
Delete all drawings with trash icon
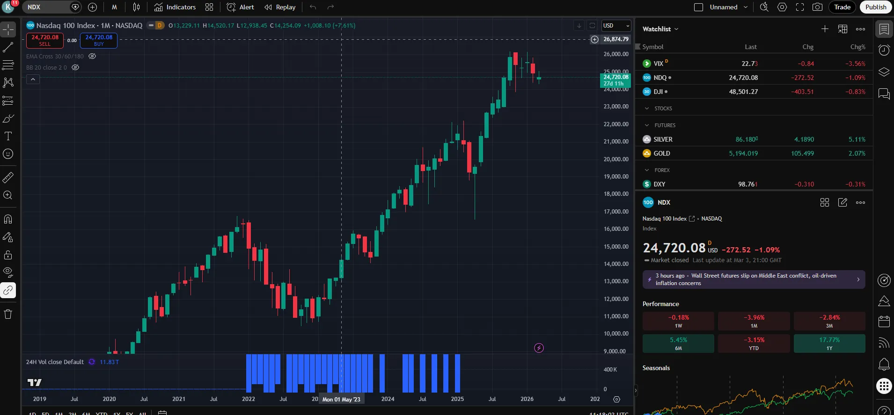(8, 314)
